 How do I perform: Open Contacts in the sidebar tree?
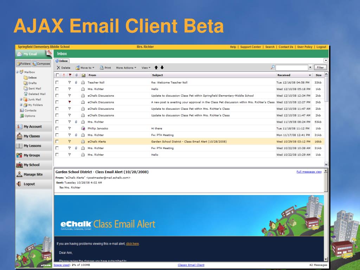(30, 110)
